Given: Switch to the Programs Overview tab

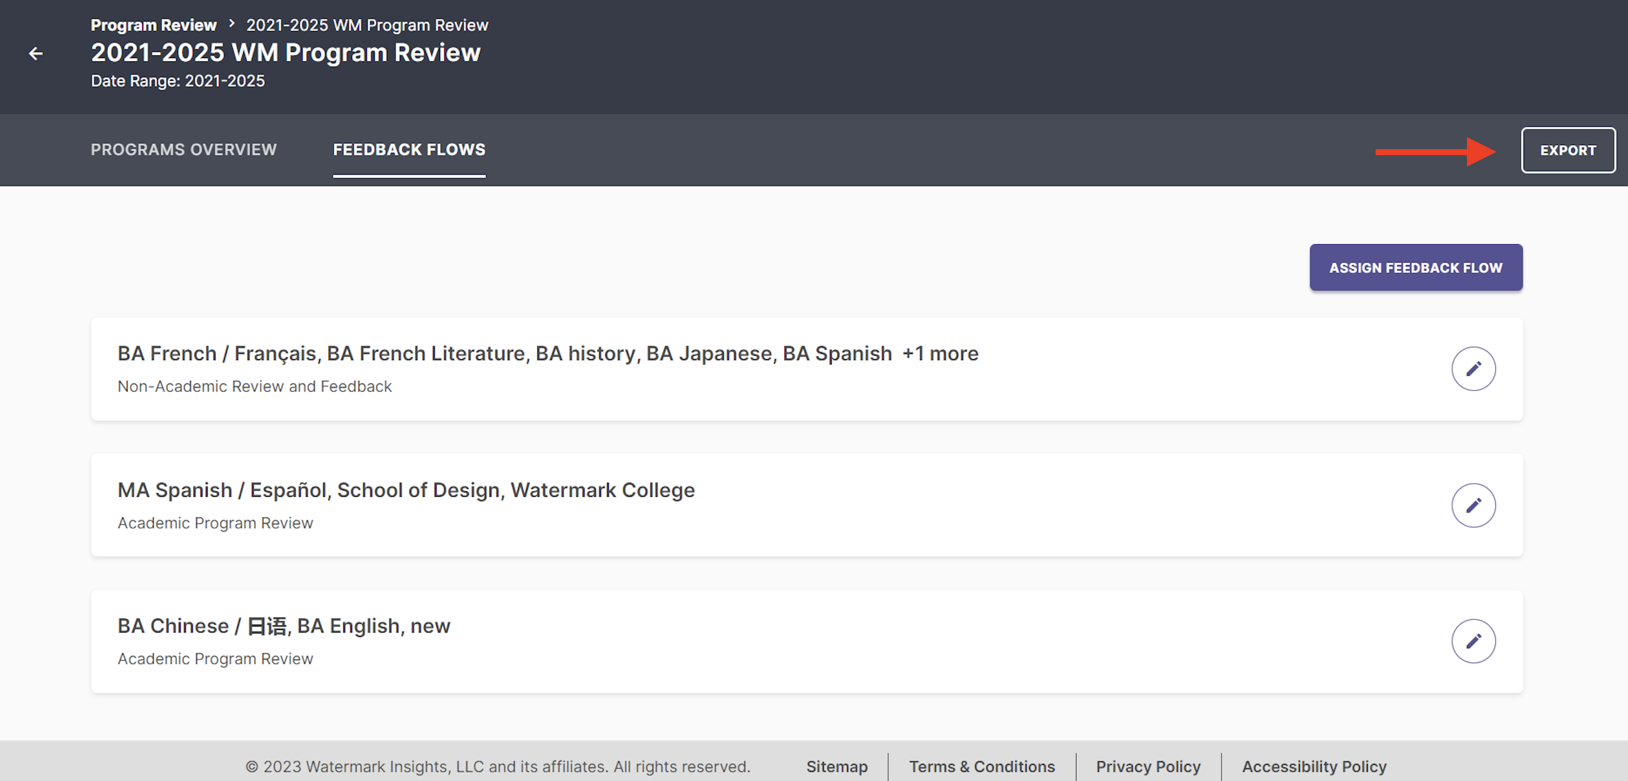Looking at the screenshot, I should 184,150.
